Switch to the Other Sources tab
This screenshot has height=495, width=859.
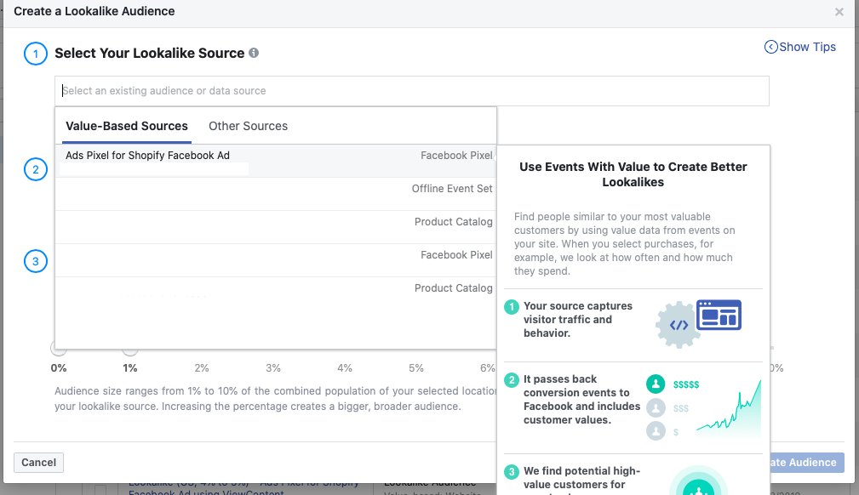point(249,126)
